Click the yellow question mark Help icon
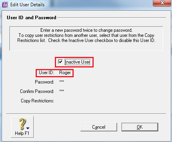172x142 pixels. click(x=22, y=124)
